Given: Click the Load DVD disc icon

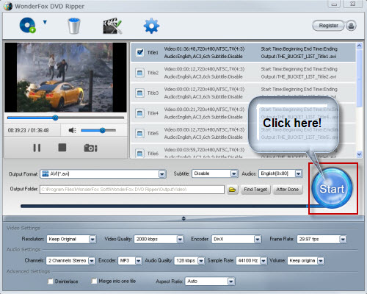Looking at the screenshot, I should tap(28, 25).
